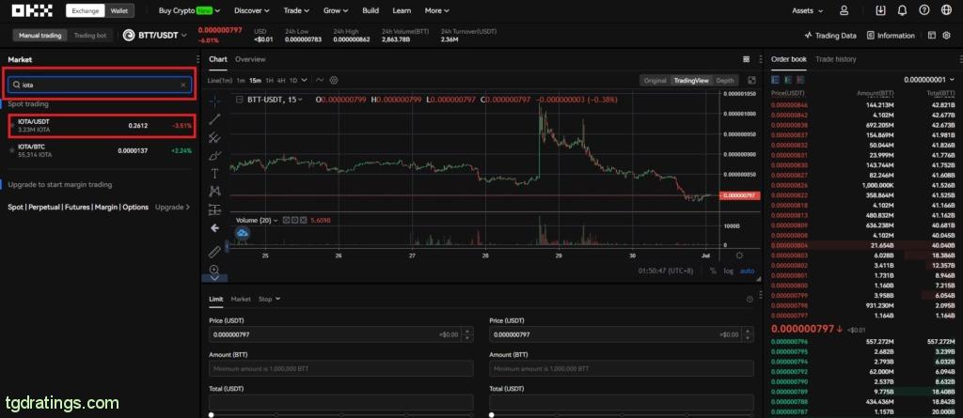Open the Information link
The image size is (963, 418).
[x=891, y=36]
